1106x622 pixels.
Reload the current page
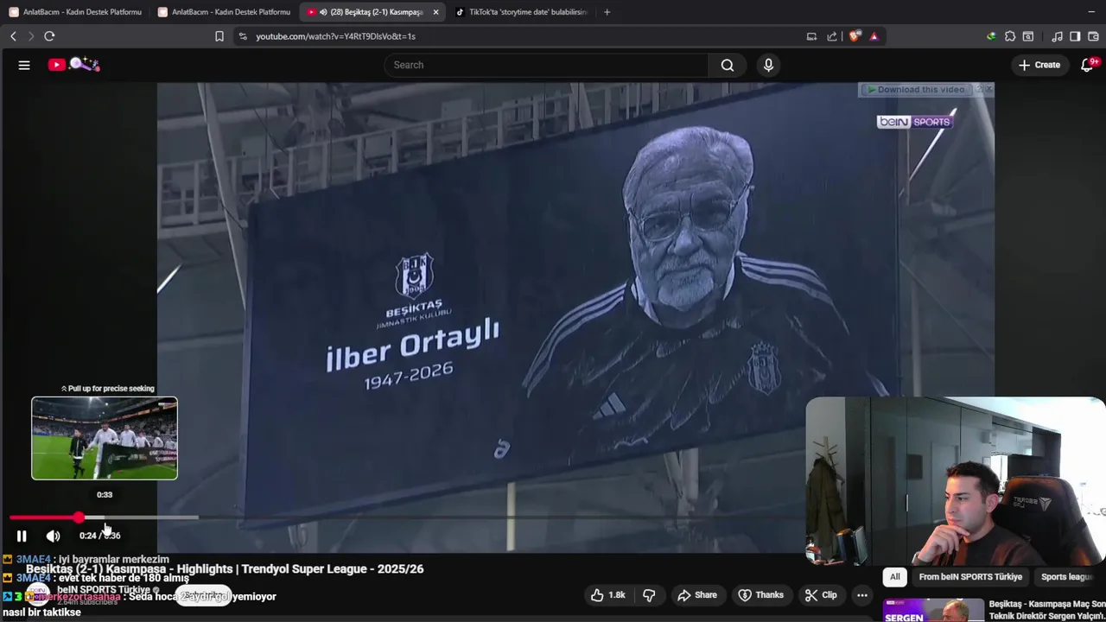click(x=49, y=36)
